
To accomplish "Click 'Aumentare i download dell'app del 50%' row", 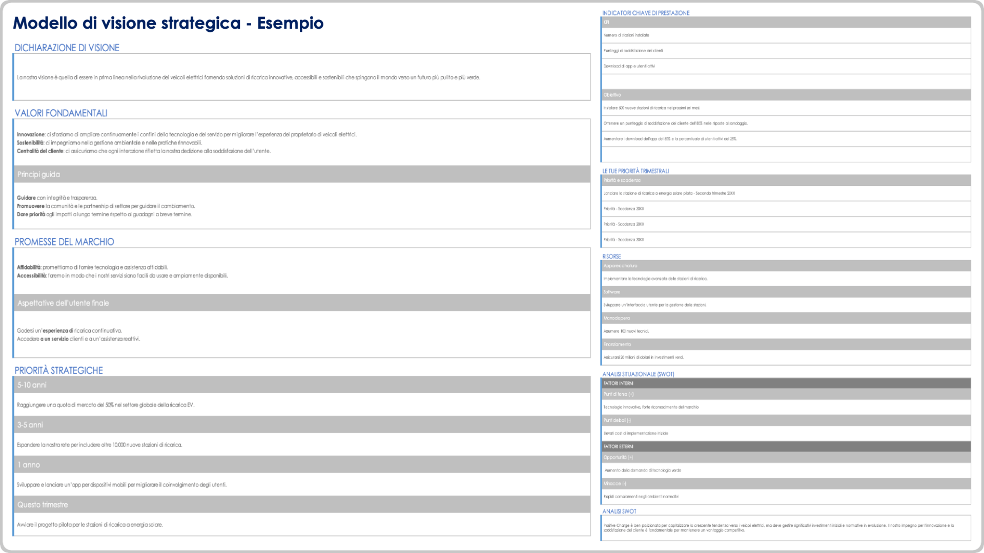I will click(x=786, y=139).
